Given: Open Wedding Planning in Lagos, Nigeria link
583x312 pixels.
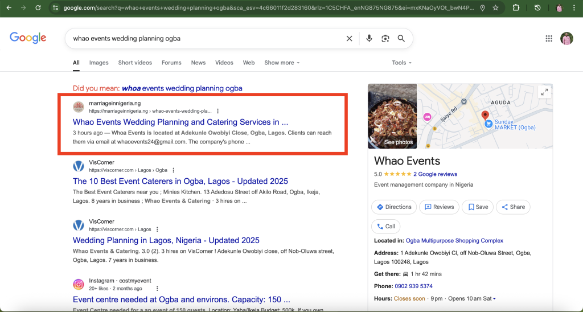Looking at the screenshot, I should (166, 240).
